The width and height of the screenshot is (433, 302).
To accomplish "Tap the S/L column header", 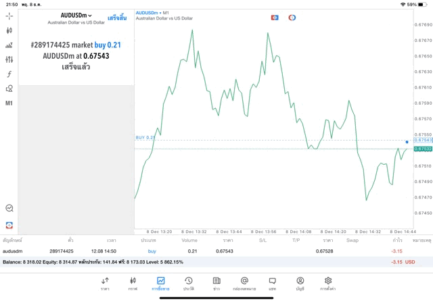I will coord(263,241).
